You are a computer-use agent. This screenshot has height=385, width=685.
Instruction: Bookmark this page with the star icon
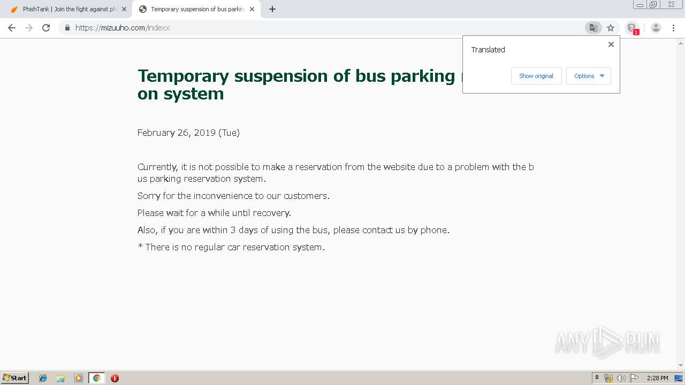611,28
